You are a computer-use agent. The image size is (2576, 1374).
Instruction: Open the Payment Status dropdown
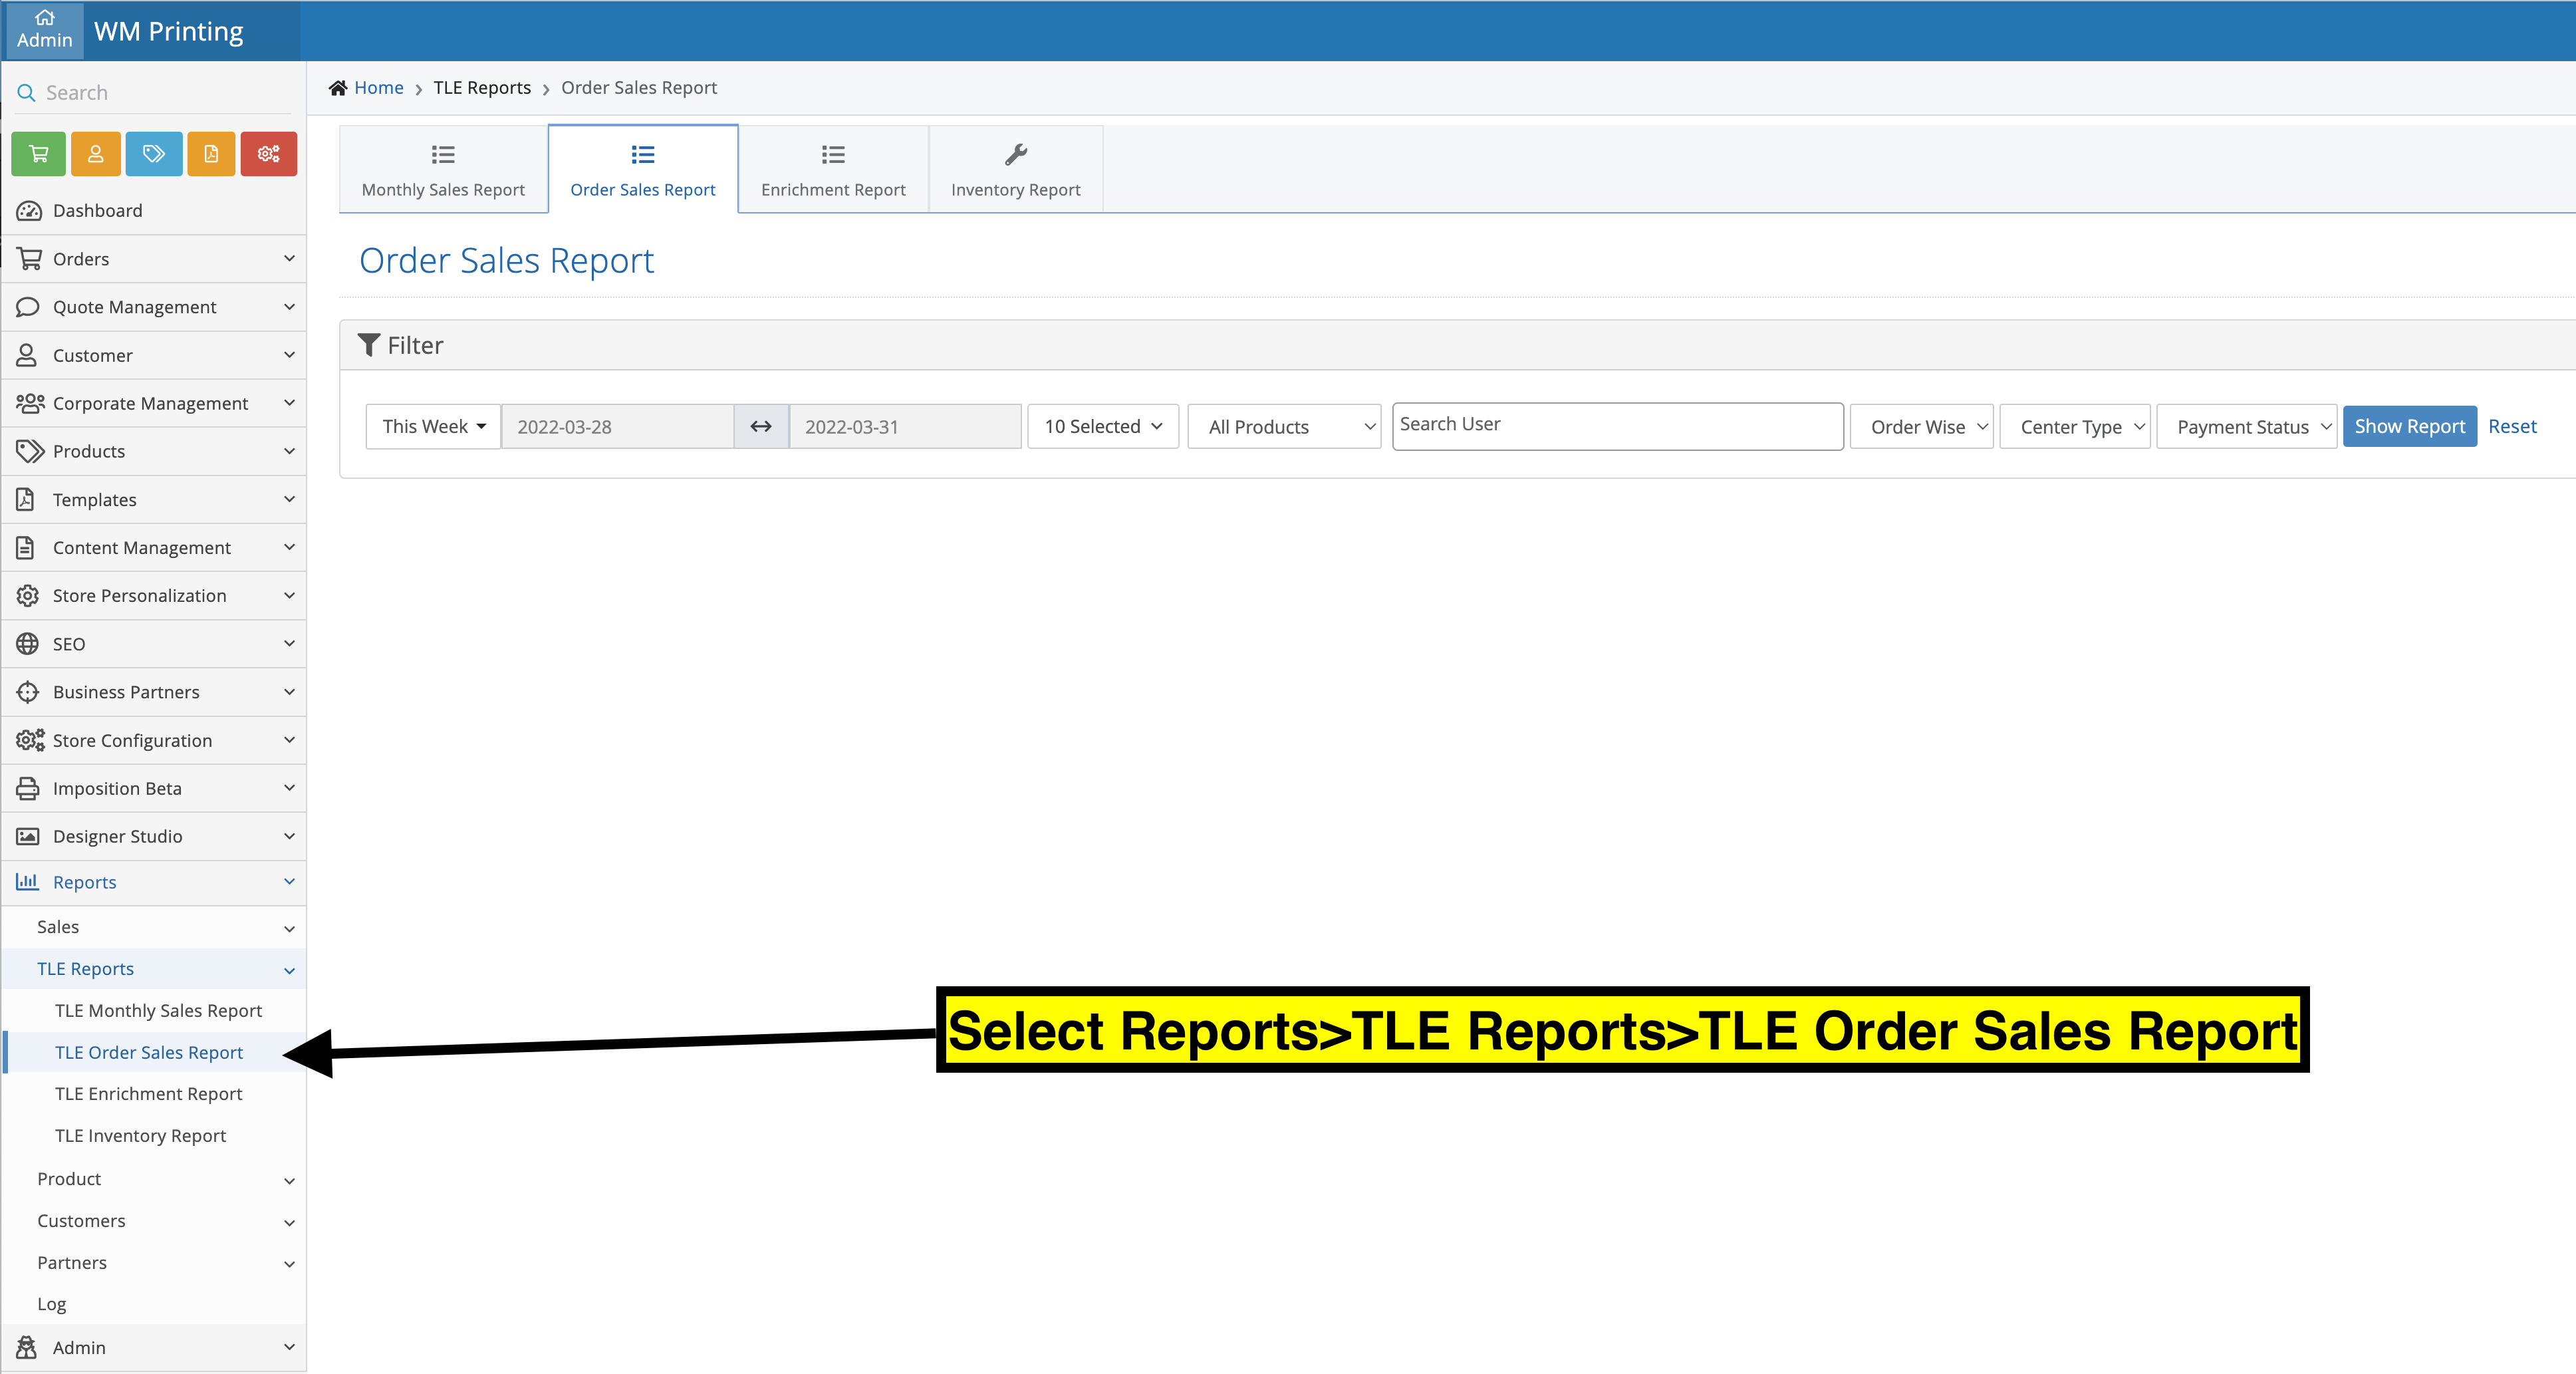pyautogui.click(x=2246, y=427)
